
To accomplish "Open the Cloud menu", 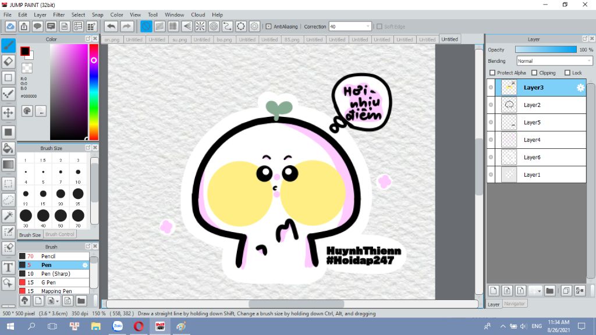I will tap(198, 15).
